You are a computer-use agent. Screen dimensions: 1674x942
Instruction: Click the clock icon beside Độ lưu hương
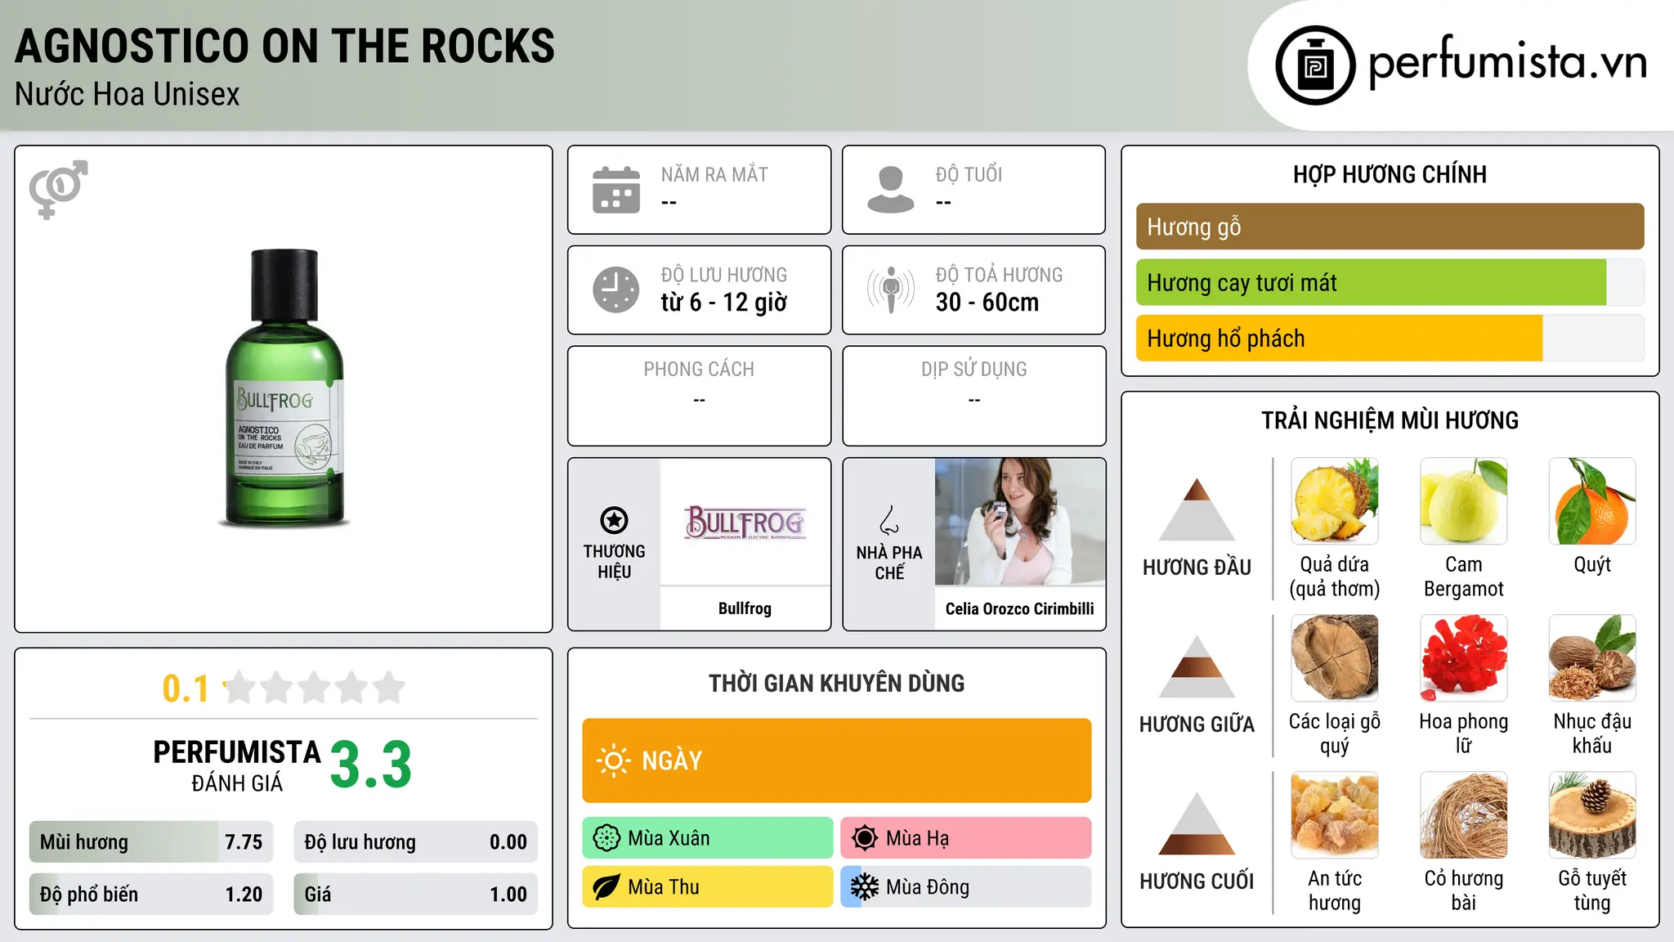(x=616, y=289)
